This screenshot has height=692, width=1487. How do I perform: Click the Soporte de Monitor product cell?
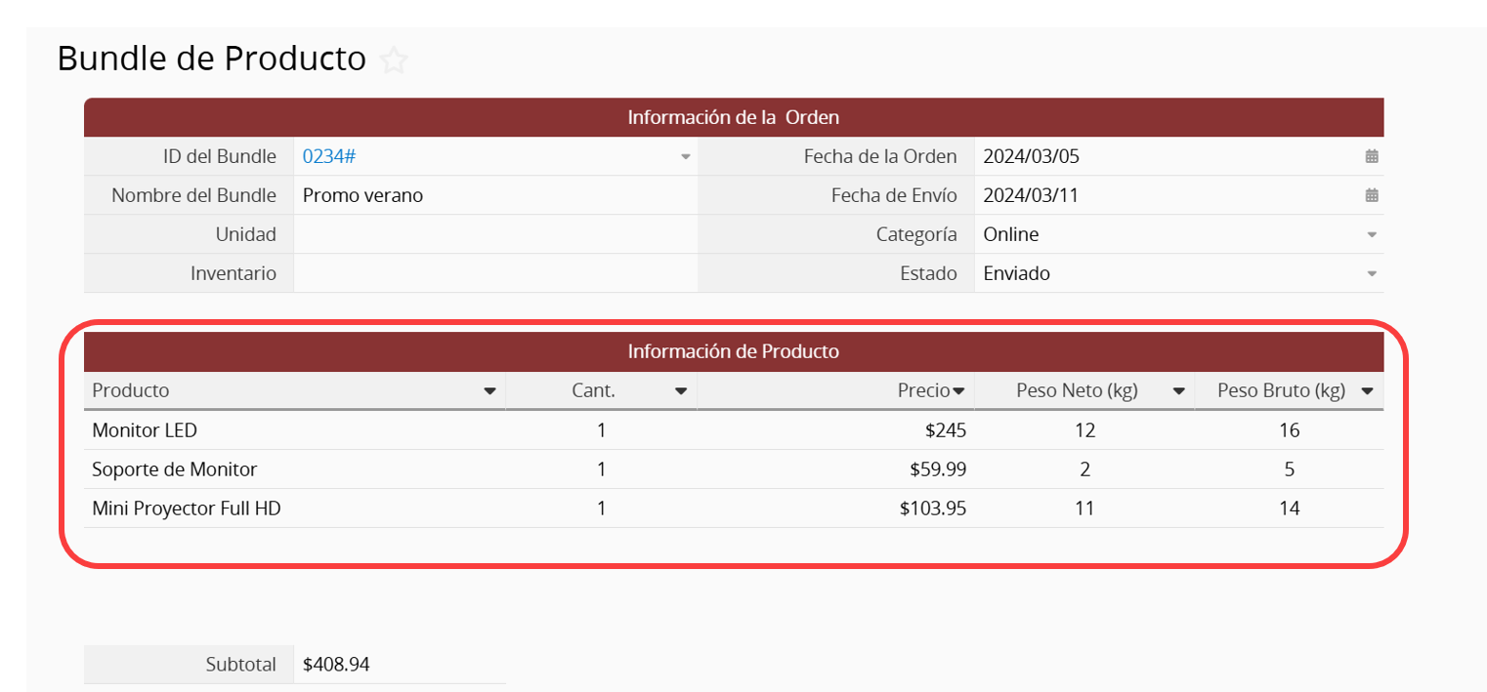coord(174,469)
